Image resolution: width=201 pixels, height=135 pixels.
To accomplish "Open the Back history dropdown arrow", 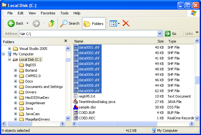I will [x=28, y=23].
